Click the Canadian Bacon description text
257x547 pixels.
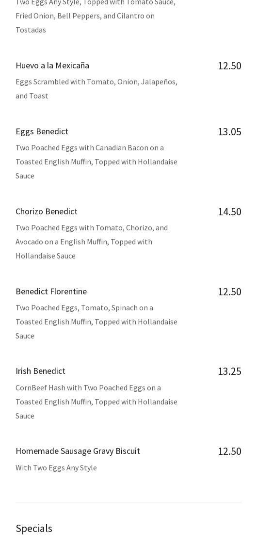(96, 161)
